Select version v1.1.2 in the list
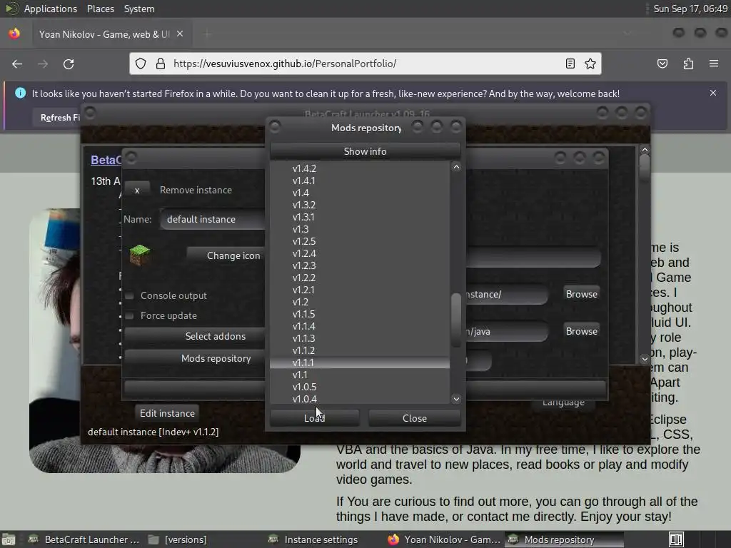The width and height of the screenshot is (731, 548). pyautogui.click(x=360, y=350)
